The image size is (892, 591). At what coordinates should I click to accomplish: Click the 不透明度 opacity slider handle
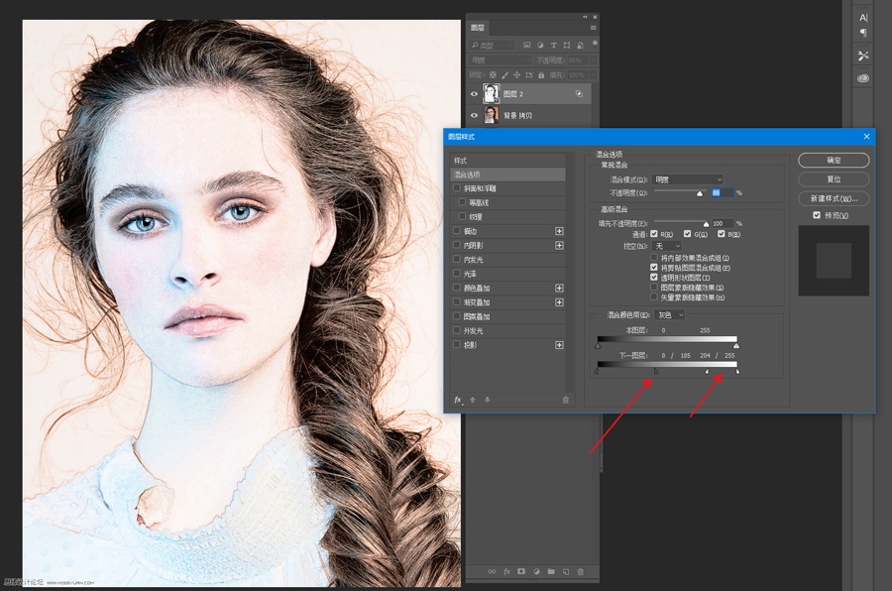click(x=700, y=193)
